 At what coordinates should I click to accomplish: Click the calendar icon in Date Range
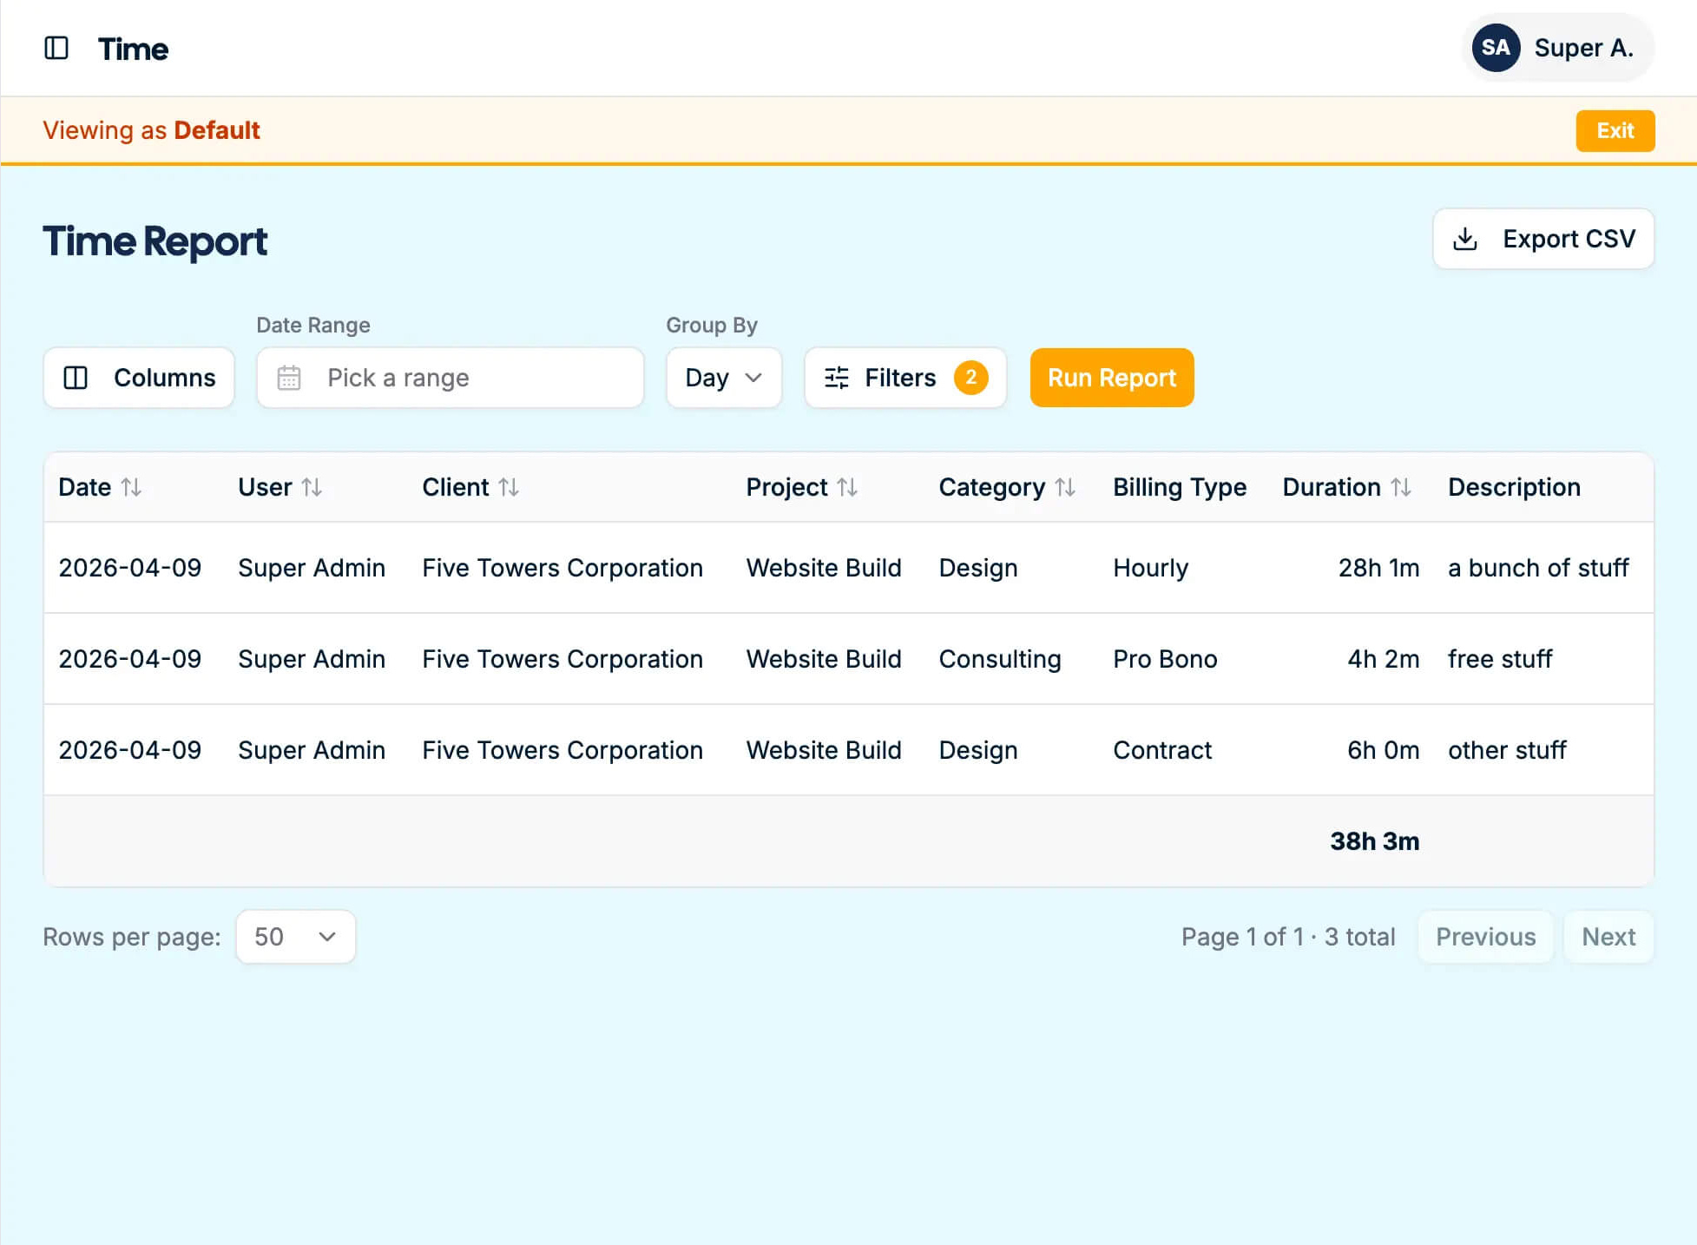coord(289,378)
